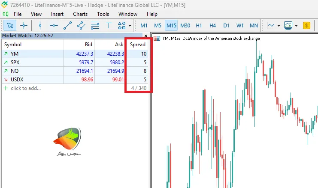Select the text label tool

109,26
